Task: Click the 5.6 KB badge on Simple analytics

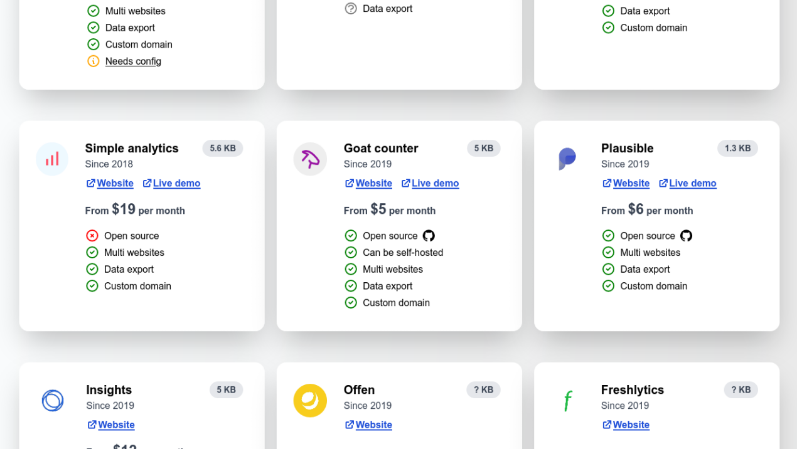Action: (223, 148)
